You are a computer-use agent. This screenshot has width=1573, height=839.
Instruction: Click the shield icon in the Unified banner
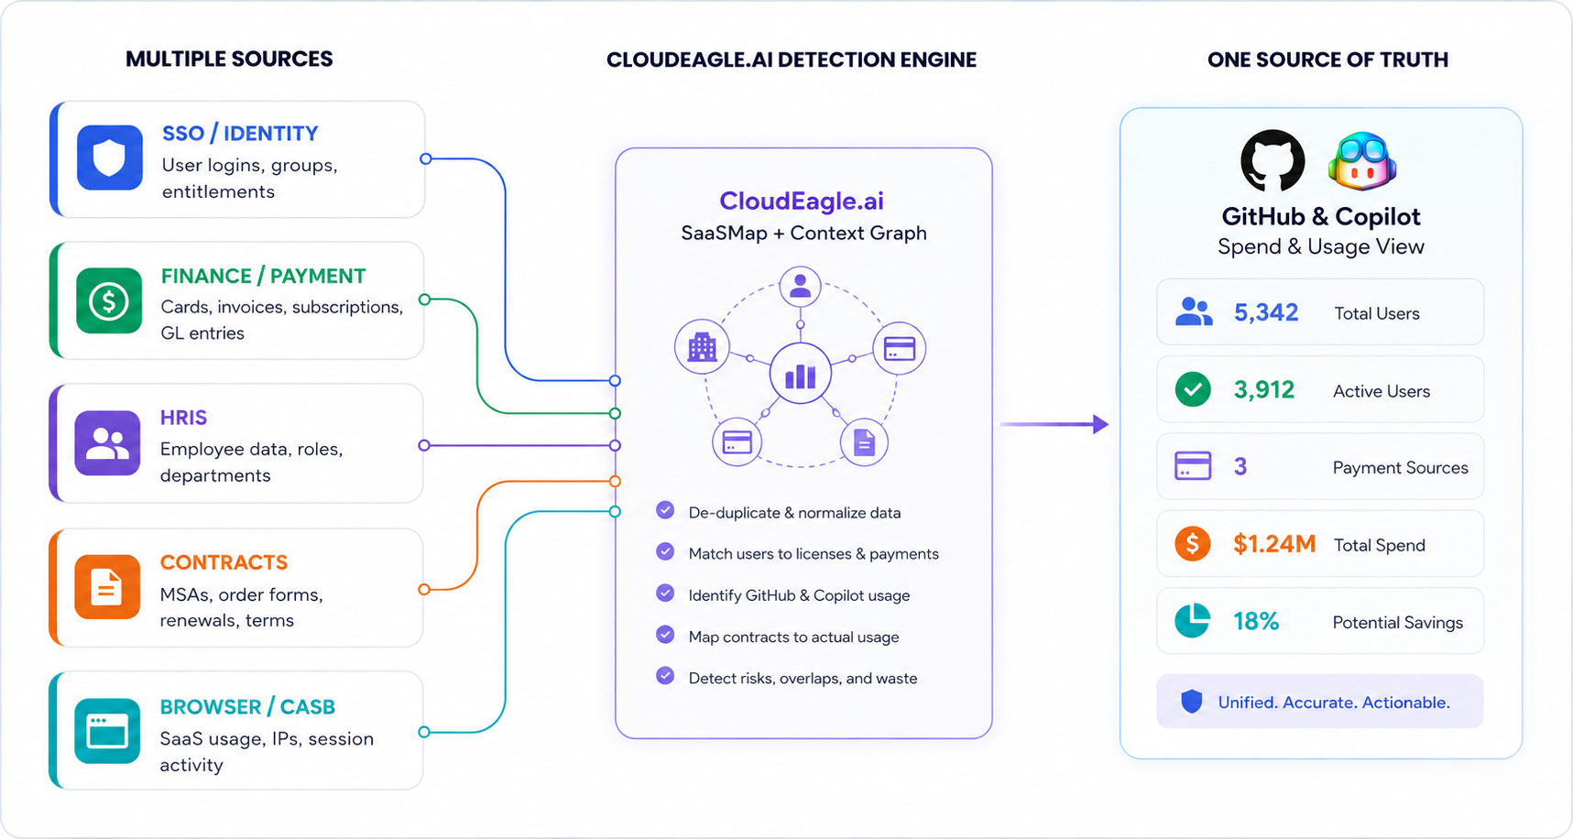[x=1191, y=703]
